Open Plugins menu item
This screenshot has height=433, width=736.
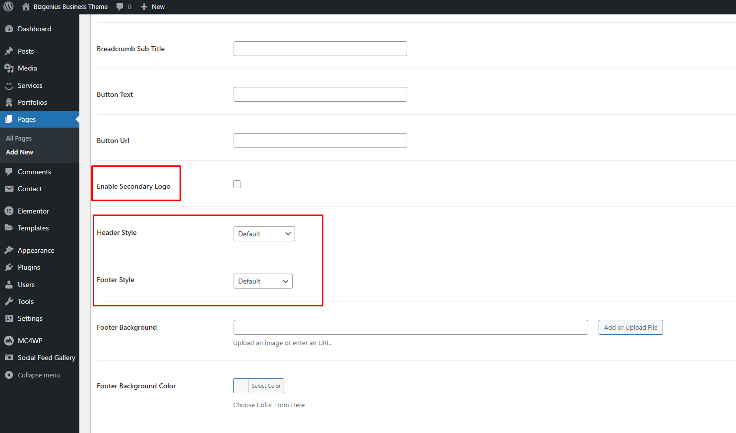[40, 267]
